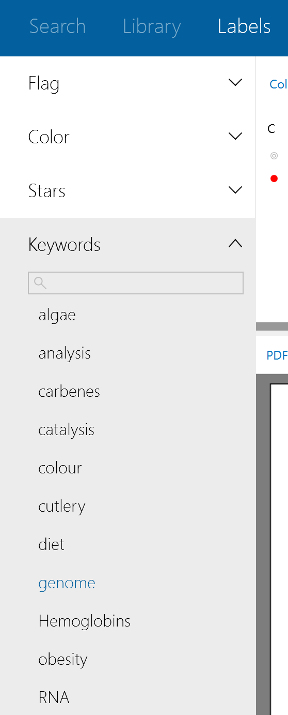The height and width of the screenshot is (715, 288).
Task: Open the Labels tab
Action: [x=244, y=26]
